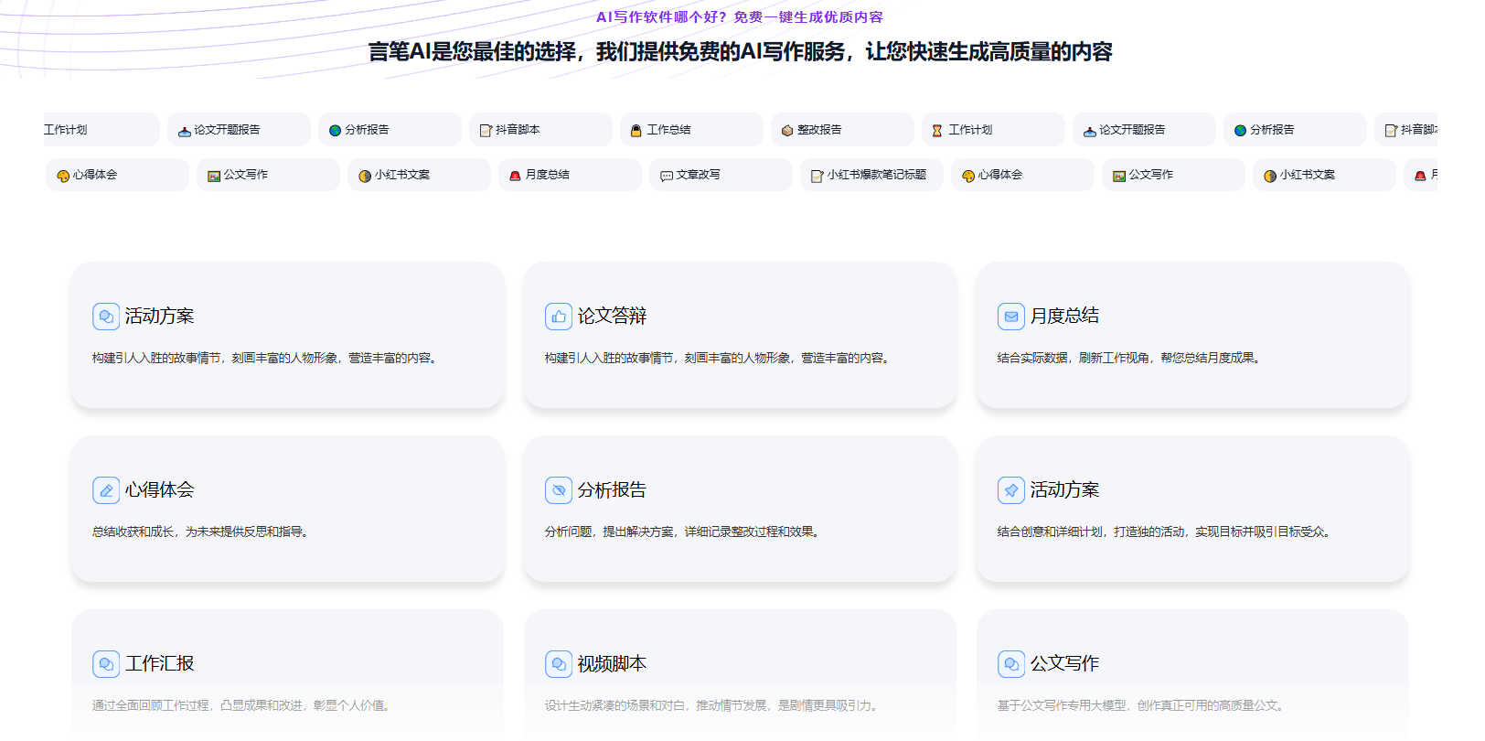
Task: Choose the 工作总结 tag
Action: pos(690,130)
